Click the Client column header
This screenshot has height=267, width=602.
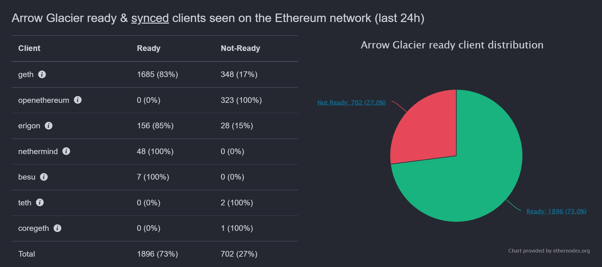[29, 48]
